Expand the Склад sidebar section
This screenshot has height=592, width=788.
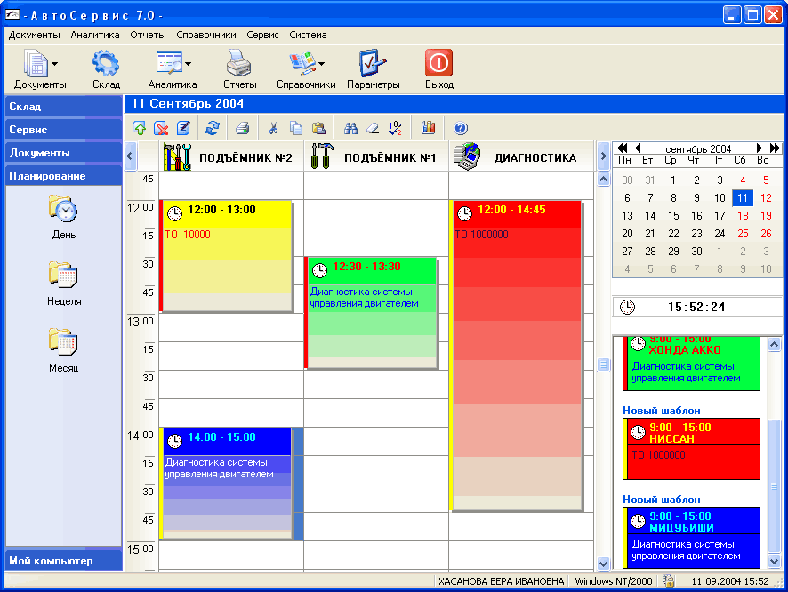click(63, 107)
